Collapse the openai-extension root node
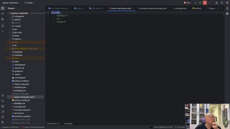Image resolution: width=230 pixels, height=129 pixels. pyautogui.click(x=8, y=13)
